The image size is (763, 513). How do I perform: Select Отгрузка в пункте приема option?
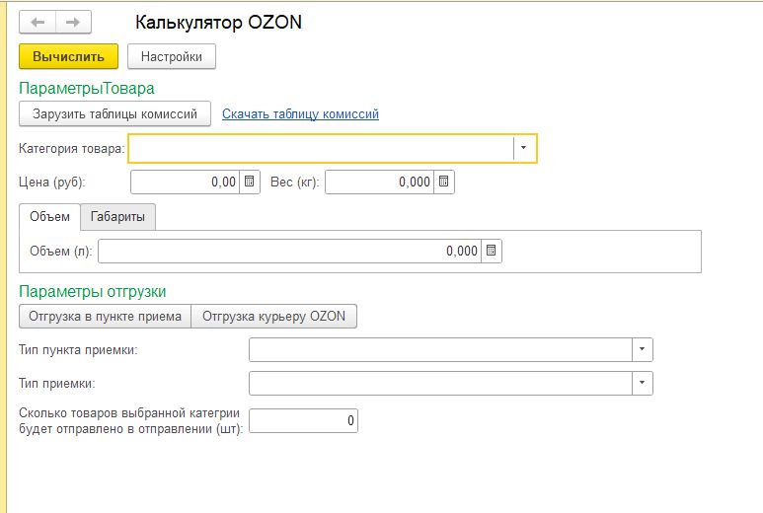pyautogui.click(x=105, y=316)
